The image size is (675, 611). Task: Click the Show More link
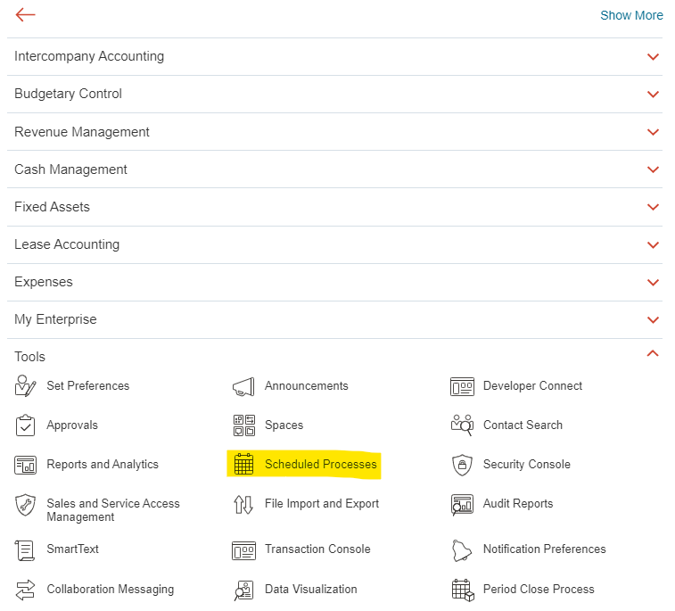coord(631,15)
